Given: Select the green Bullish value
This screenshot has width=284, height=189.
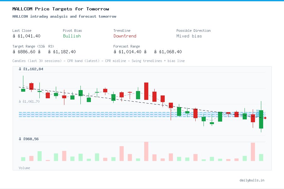Looking at the screenshot, I should [x=72, y=36].
